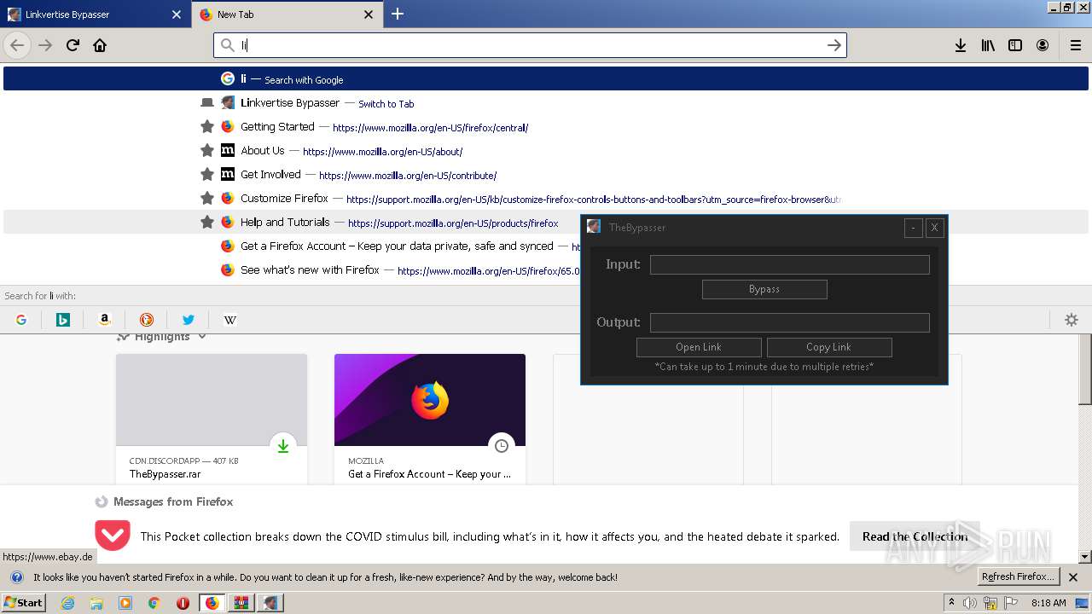Open TheBypasser.rar highlight card

click(212, 420)
